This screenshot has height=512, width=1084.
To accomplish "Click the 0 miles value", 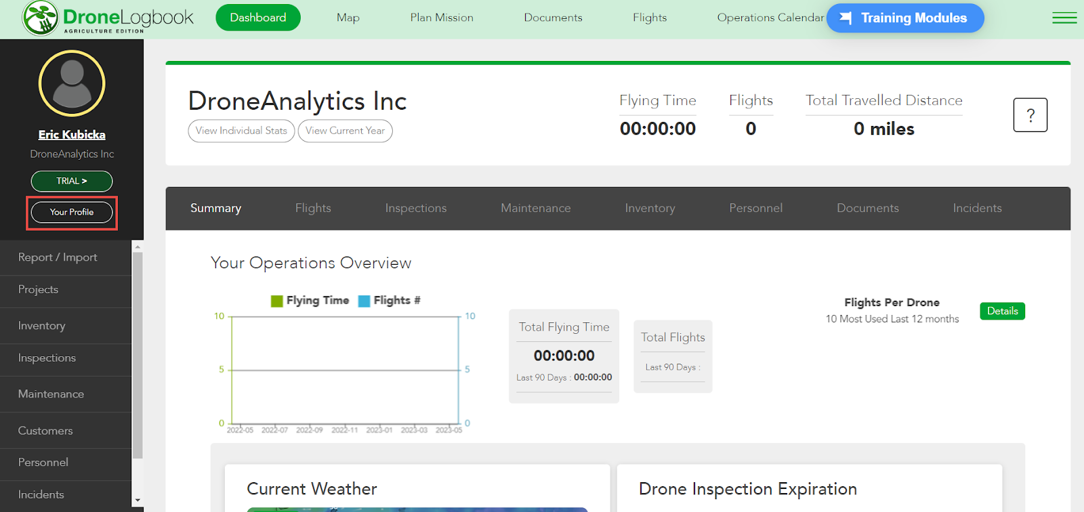I will (884, 129).
